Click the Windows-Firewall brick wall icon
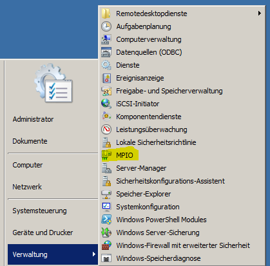 pyautogui.click(x=106, y=245)
